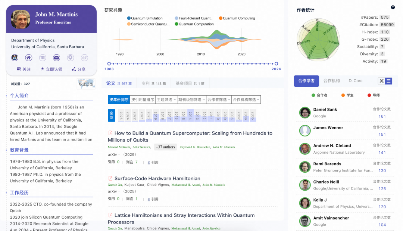This screenshot has width=403, height=231.
Task: Open the help question-mark icon in 作者统计
Action: [392, 7]
